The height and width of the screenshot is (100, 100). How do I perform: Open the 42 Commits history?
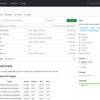point(70,26)
